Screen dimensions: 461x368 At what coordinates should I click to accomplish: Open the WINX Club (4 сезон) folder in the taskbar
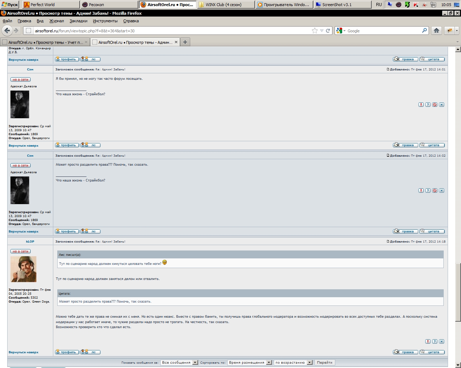[226, 5]
